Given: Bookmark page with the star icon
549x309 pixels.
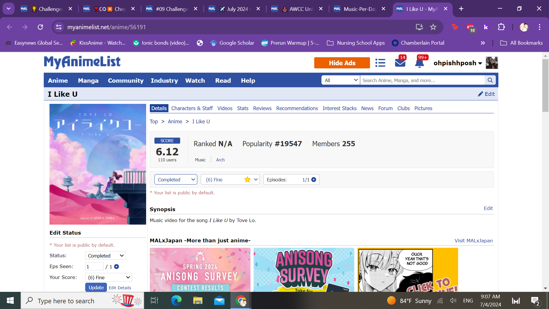Looking at the screenshot, I should [433, 27].
